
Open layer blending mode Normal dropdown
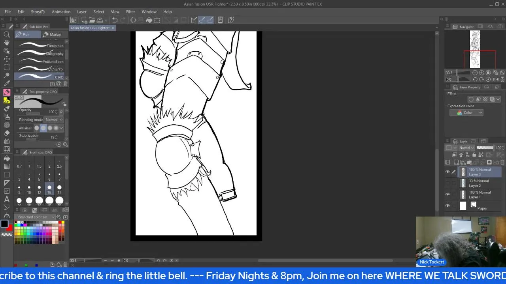pos(467,148)
